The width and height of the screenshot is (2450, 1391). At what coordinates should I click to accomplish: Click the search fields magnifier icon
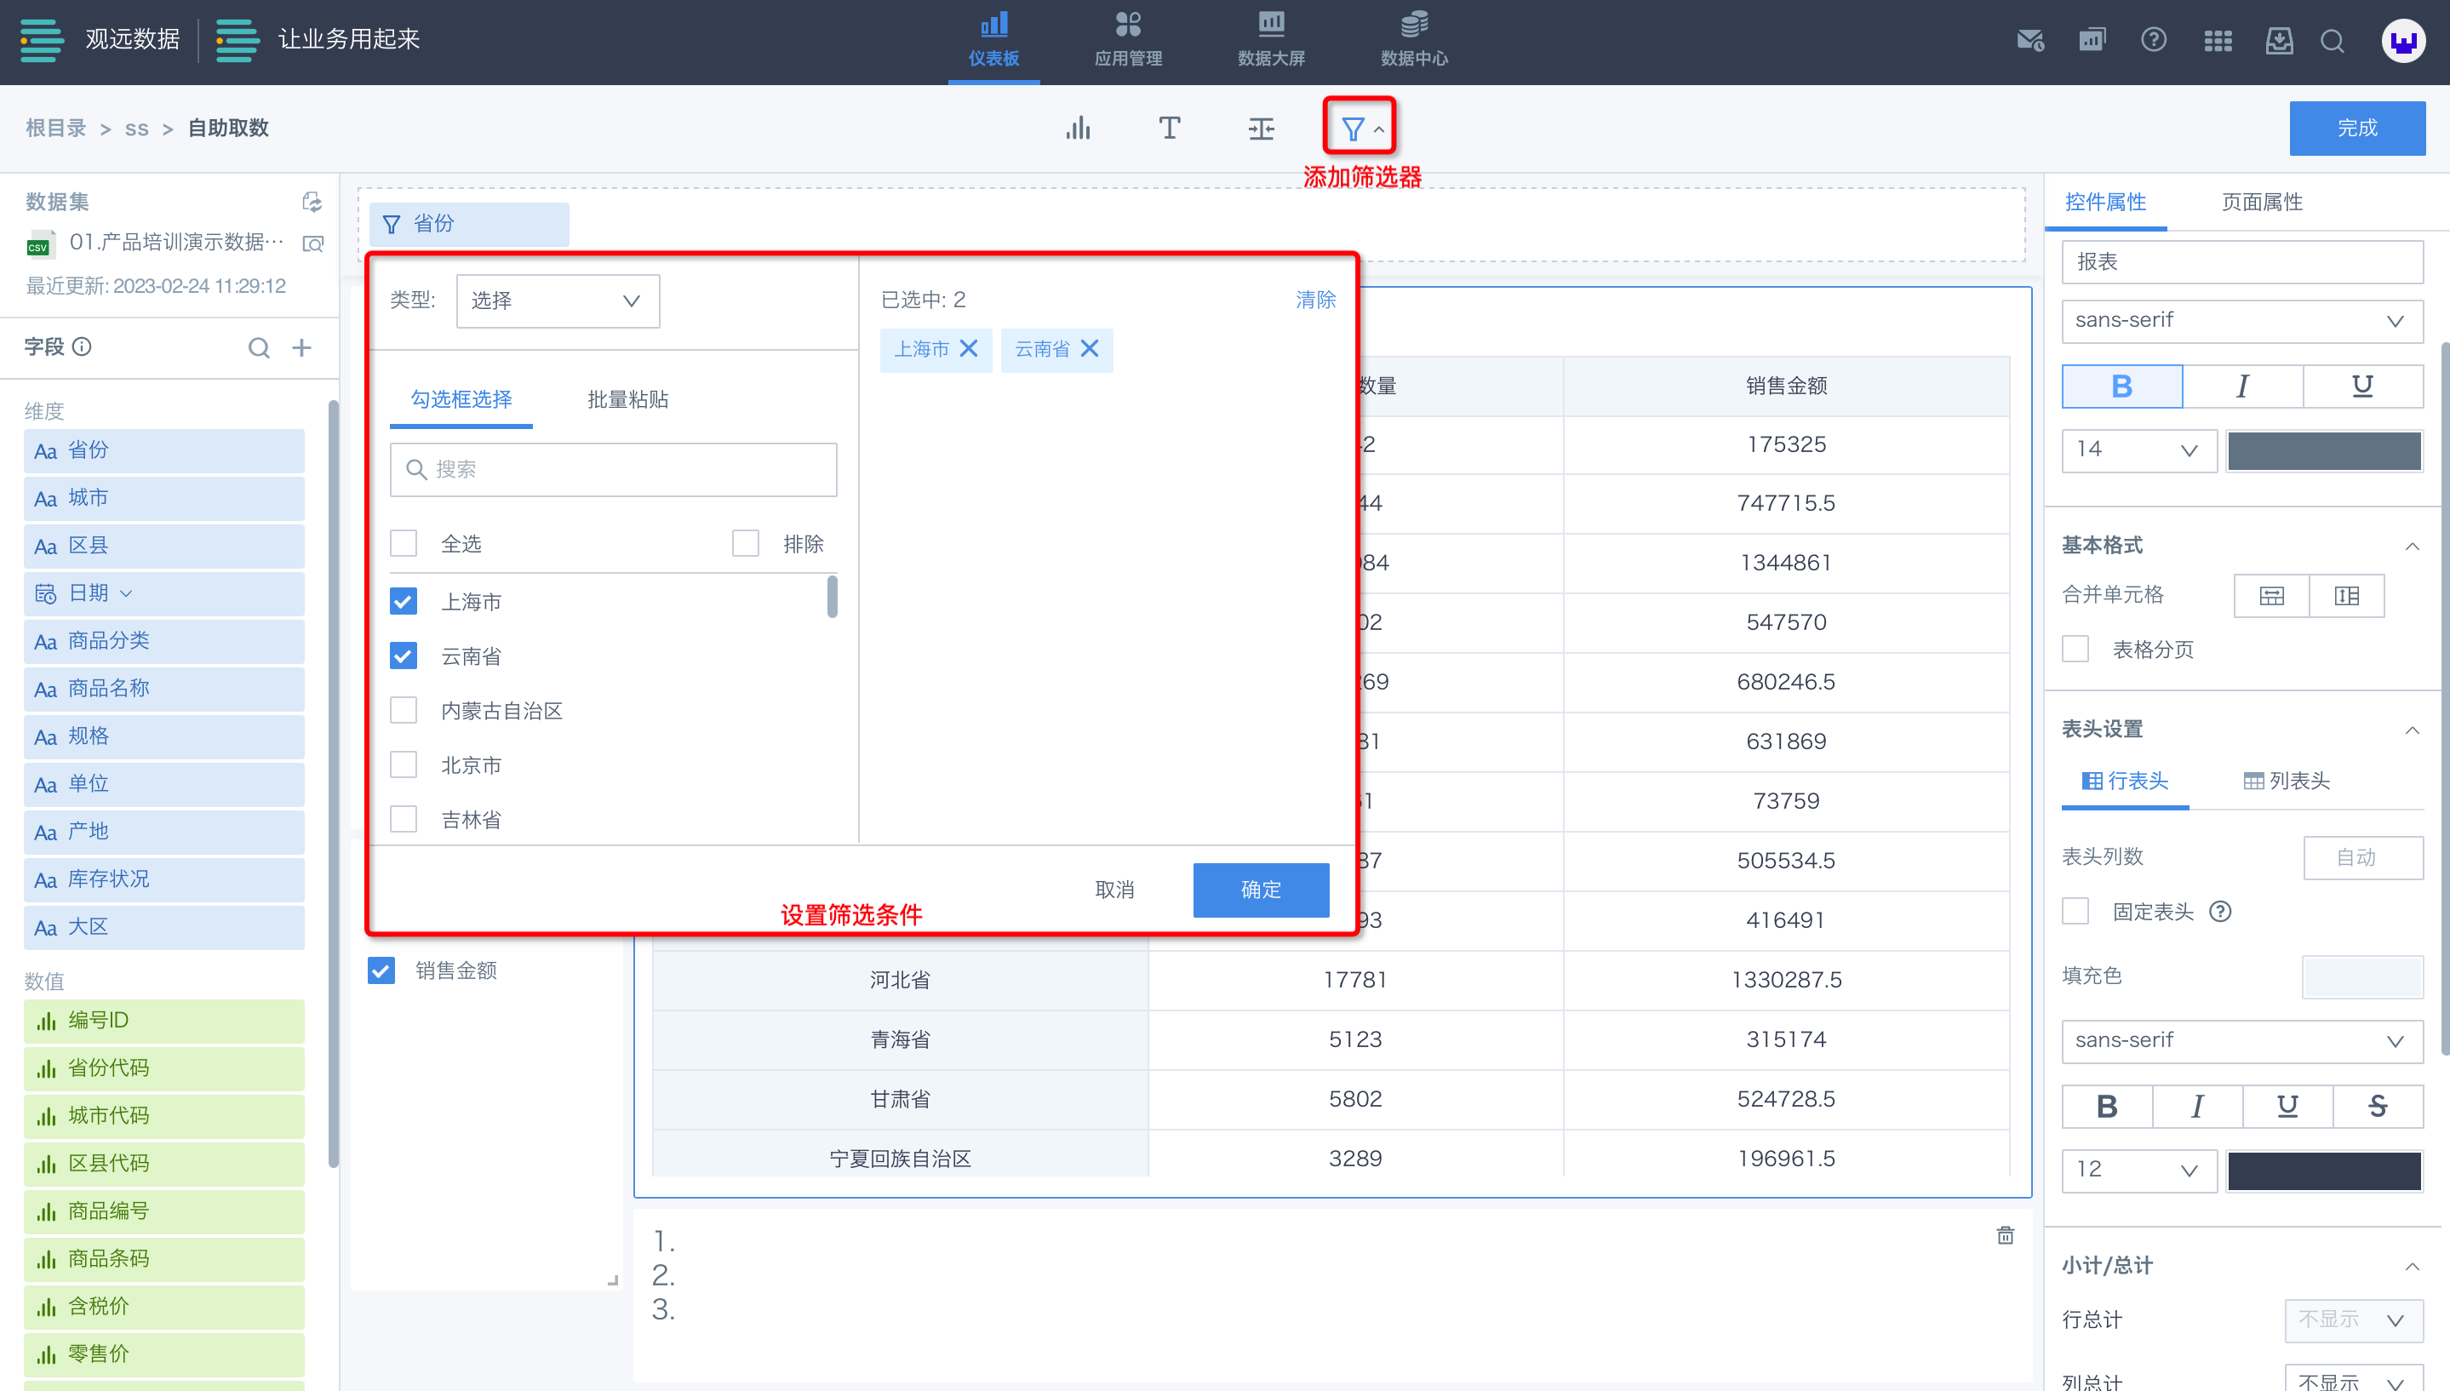(259, 347)
